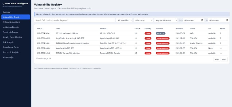Click Apache Log4j 2.0–2.14.1 product cell

109,38
